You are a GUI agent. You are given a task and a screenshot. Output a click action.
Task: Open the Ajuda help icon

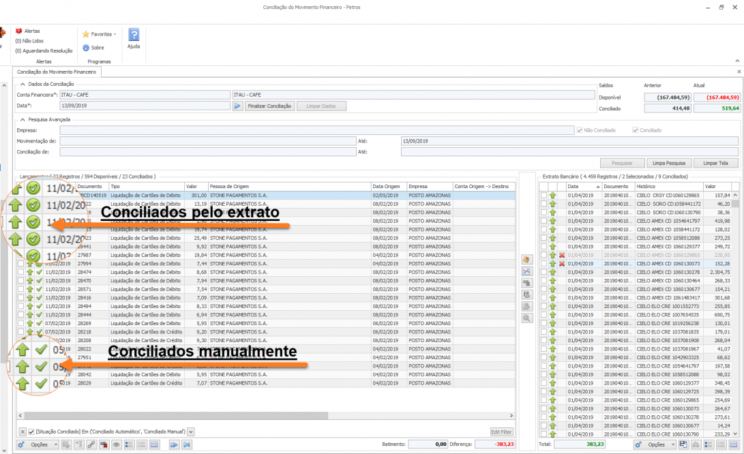pos(134,35)
